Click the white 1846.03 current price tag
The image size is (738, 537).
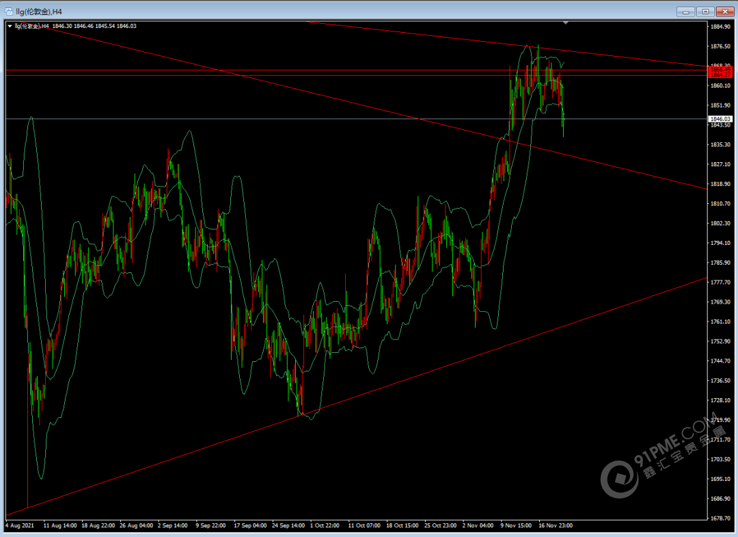[720, 119]
